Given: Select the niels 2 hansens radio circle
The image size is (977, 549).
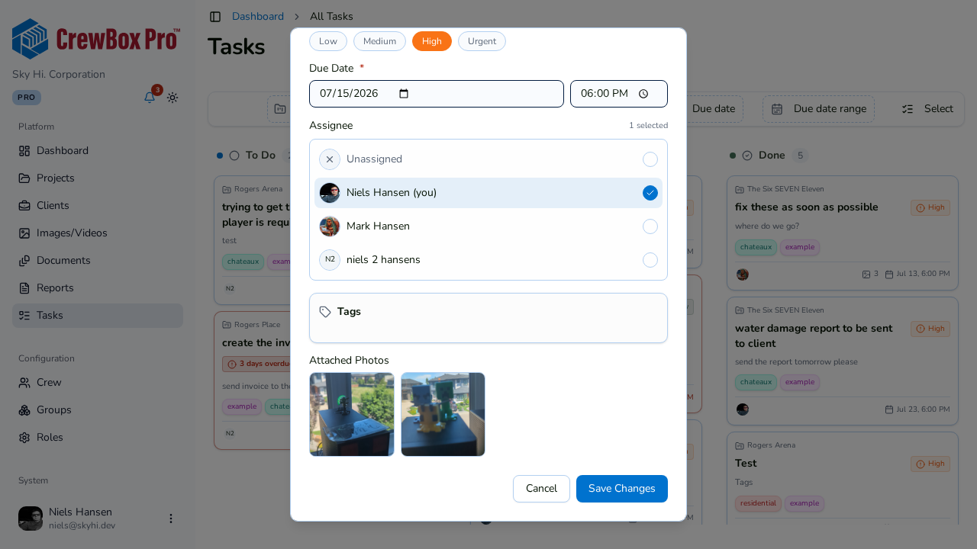Looking at the screenshot, I should point(650,260).
